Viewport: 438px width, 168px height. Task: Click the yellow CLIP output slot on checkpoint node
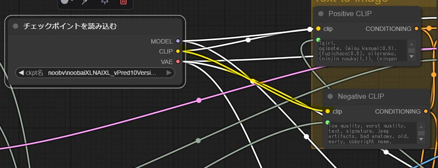[x=178, y=51]
